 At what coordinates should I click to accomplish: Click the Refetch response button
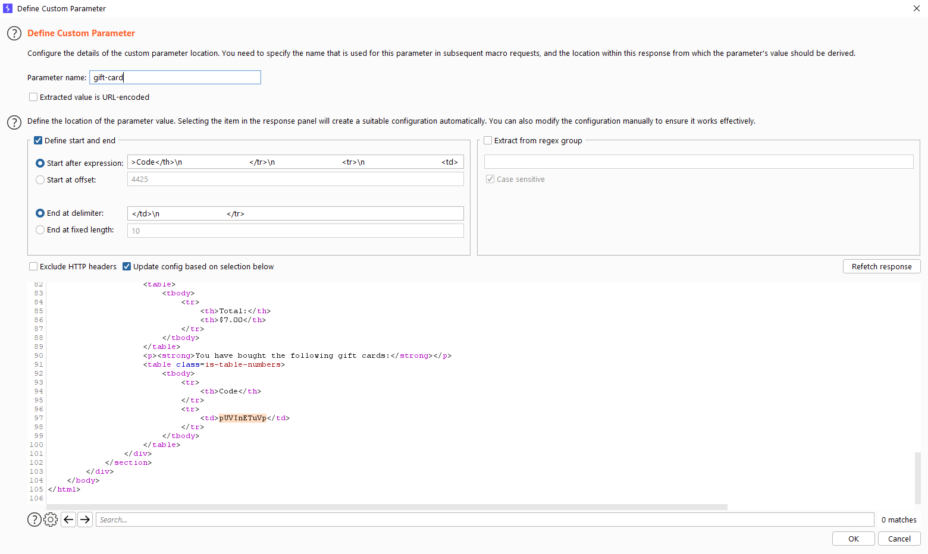pos(882,266)
